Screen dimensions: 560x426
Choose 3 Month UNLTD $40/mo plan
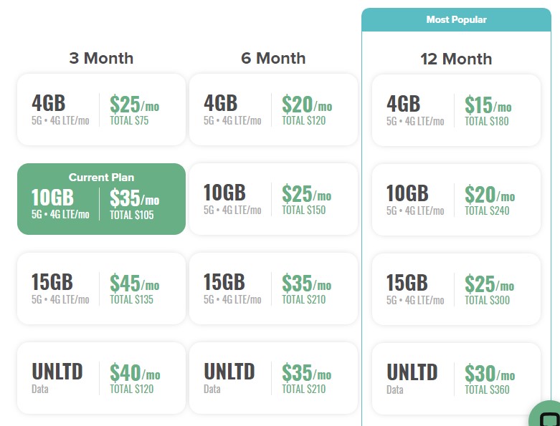(101, 378)
